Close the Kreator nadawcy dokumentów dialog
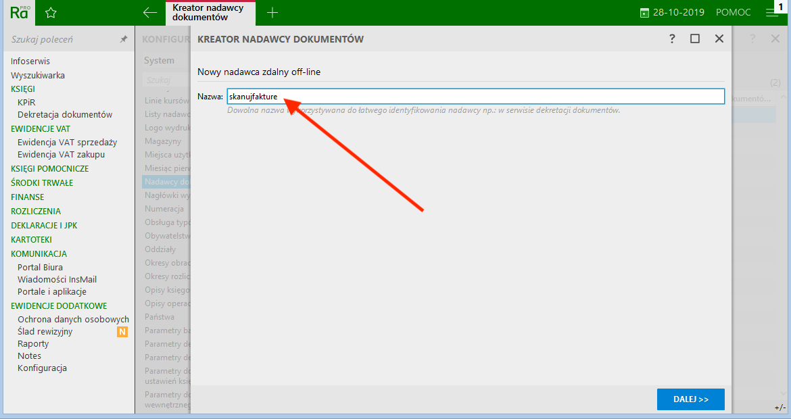 719,39
